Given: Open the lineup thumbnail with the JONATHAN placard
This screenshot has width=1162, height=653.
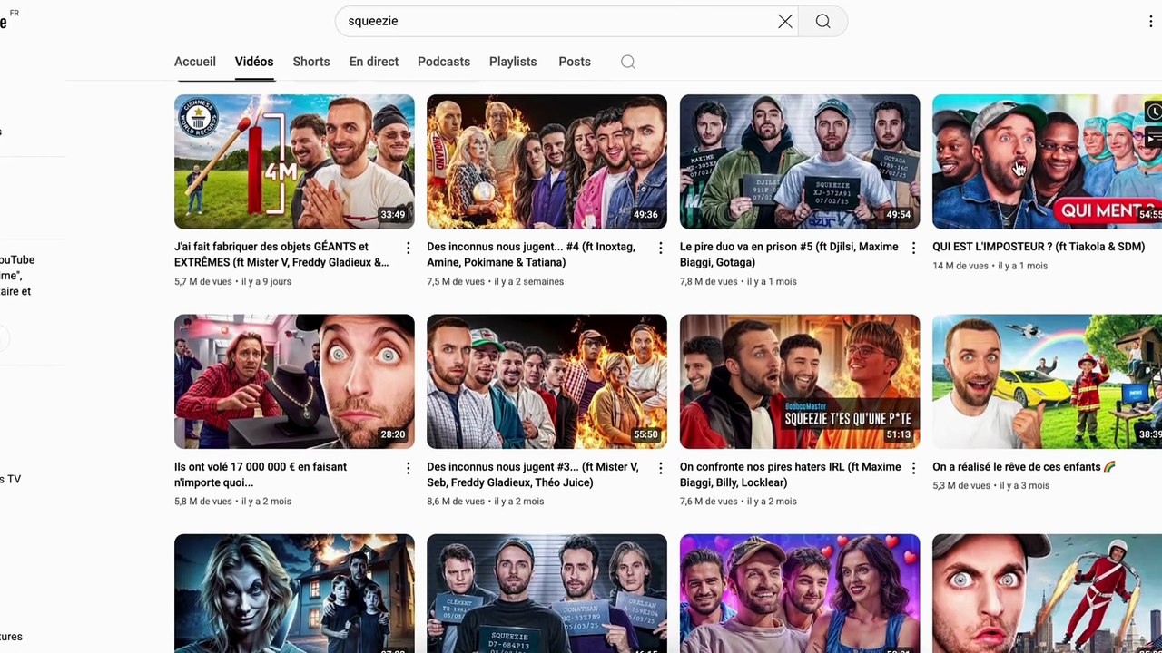Looking at the screenshot, I should point(547,593).
